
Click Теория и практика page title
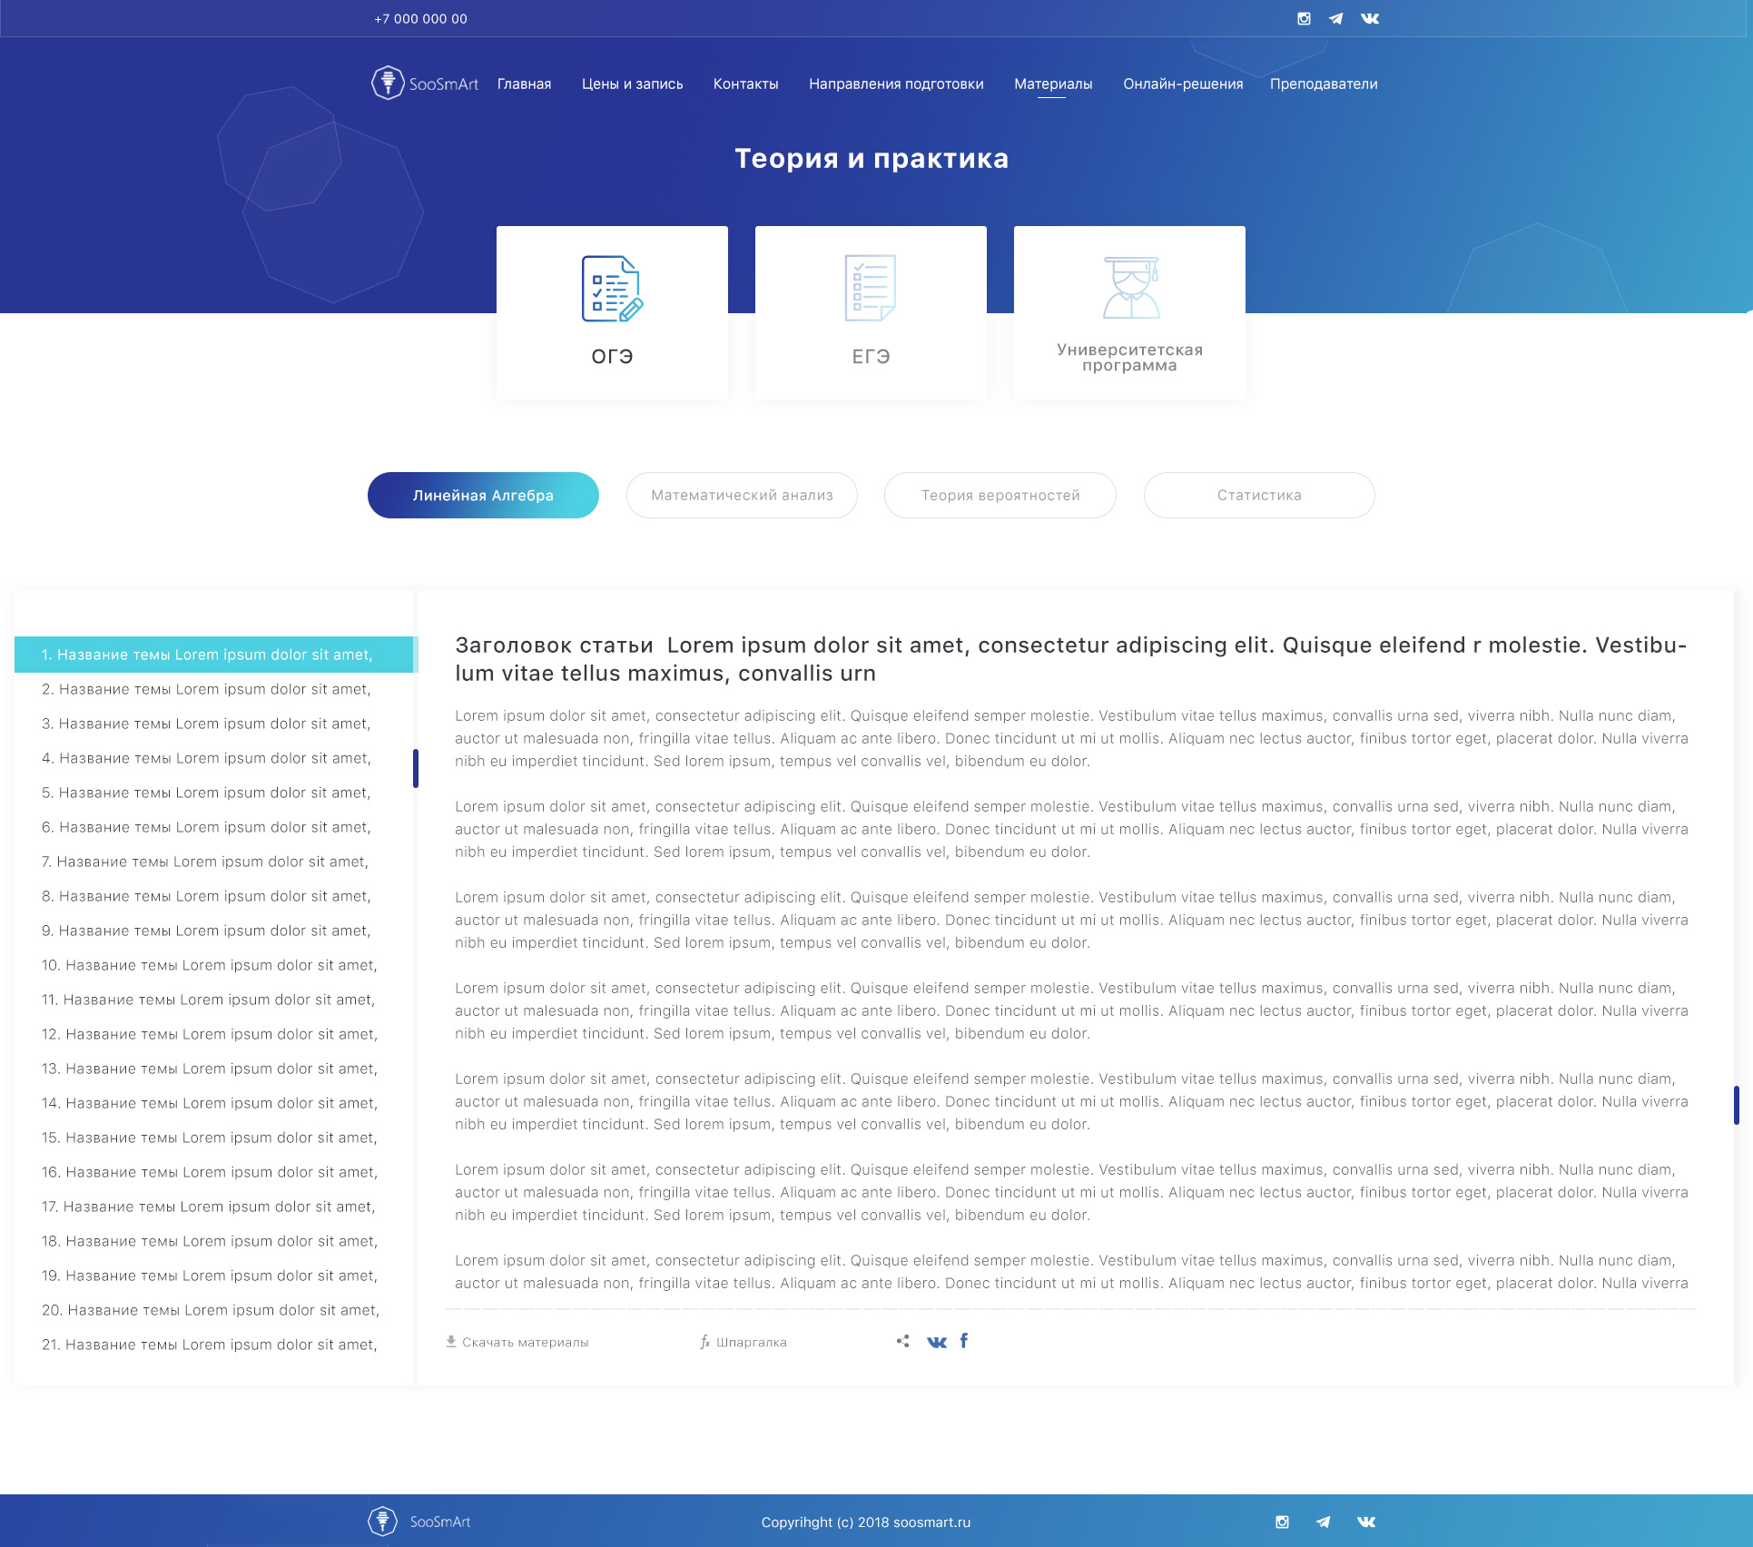click(x=872, y=159)
